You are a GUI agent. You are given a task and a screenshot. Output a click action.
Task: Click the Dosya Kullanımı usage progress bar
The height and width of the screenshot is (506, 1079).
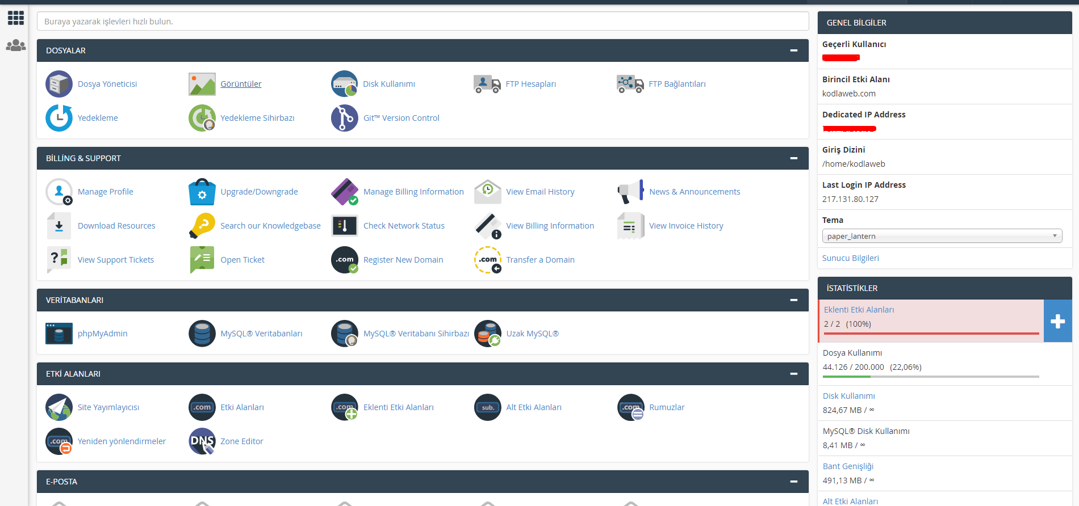(930, 377)
